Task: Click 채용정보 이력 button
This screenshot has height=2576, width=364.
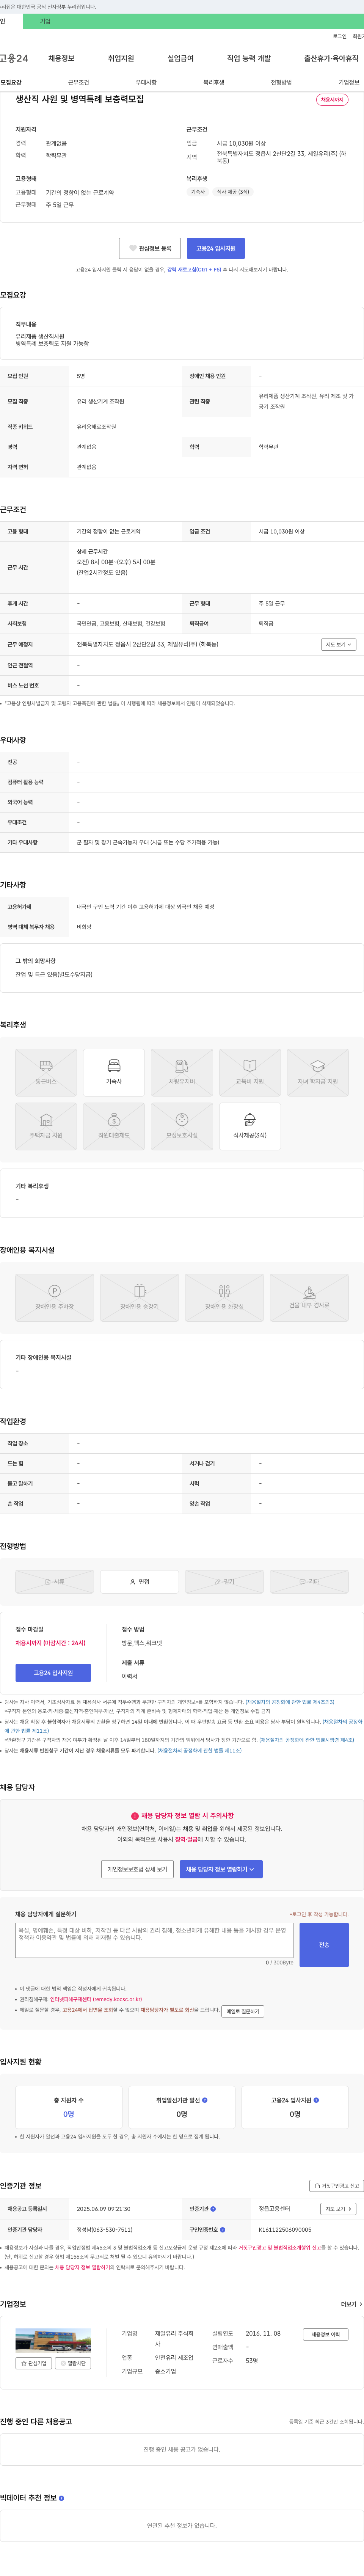Action: pos(326,2335)
